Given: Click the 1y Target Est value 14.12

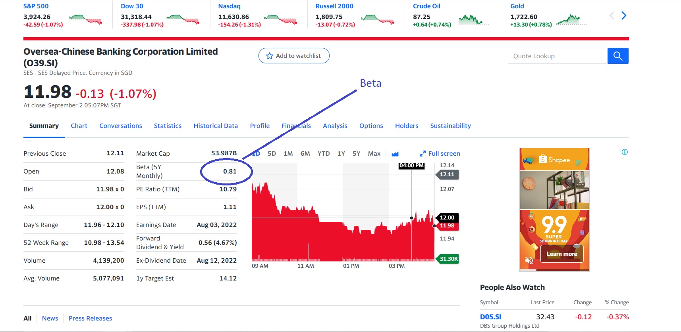Looking at the screenshot, I should pyautogui.click(x=228, y=278).
